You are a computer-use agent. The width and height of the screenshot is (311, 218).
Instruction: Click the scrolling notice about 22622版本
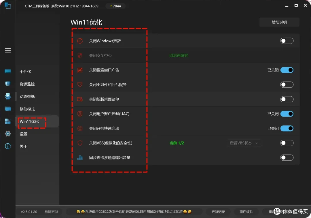tap(134, 212)
